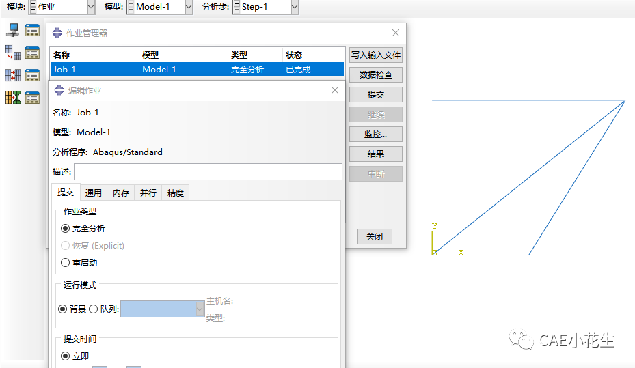Image resolution: width=635 pixels, height=368 pixels.
Task: Click 名称 column header
Action: 95,55
